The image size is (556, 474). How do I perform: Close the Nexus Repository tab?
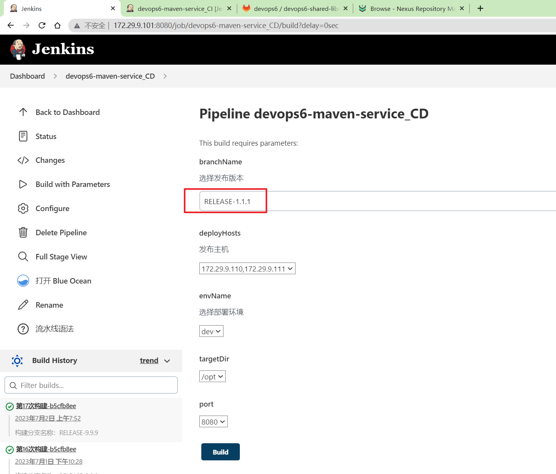coord(462,8)
